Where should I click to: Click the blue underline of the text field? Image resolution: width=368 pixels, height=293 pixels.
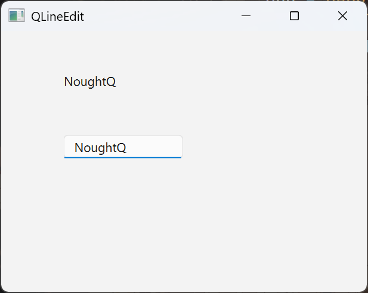pos(123,157)
